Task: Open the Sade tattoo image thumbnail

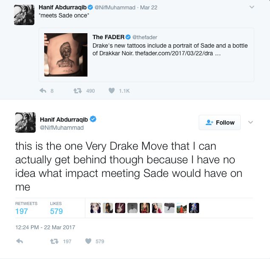Action: tap(66, 55)
